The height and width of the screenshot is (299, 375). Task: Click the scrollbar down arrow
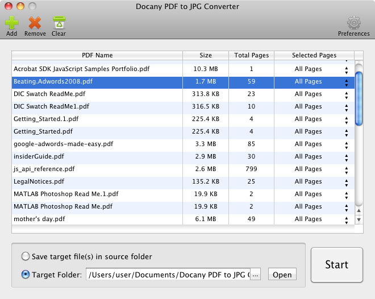(x=359, y=219)
